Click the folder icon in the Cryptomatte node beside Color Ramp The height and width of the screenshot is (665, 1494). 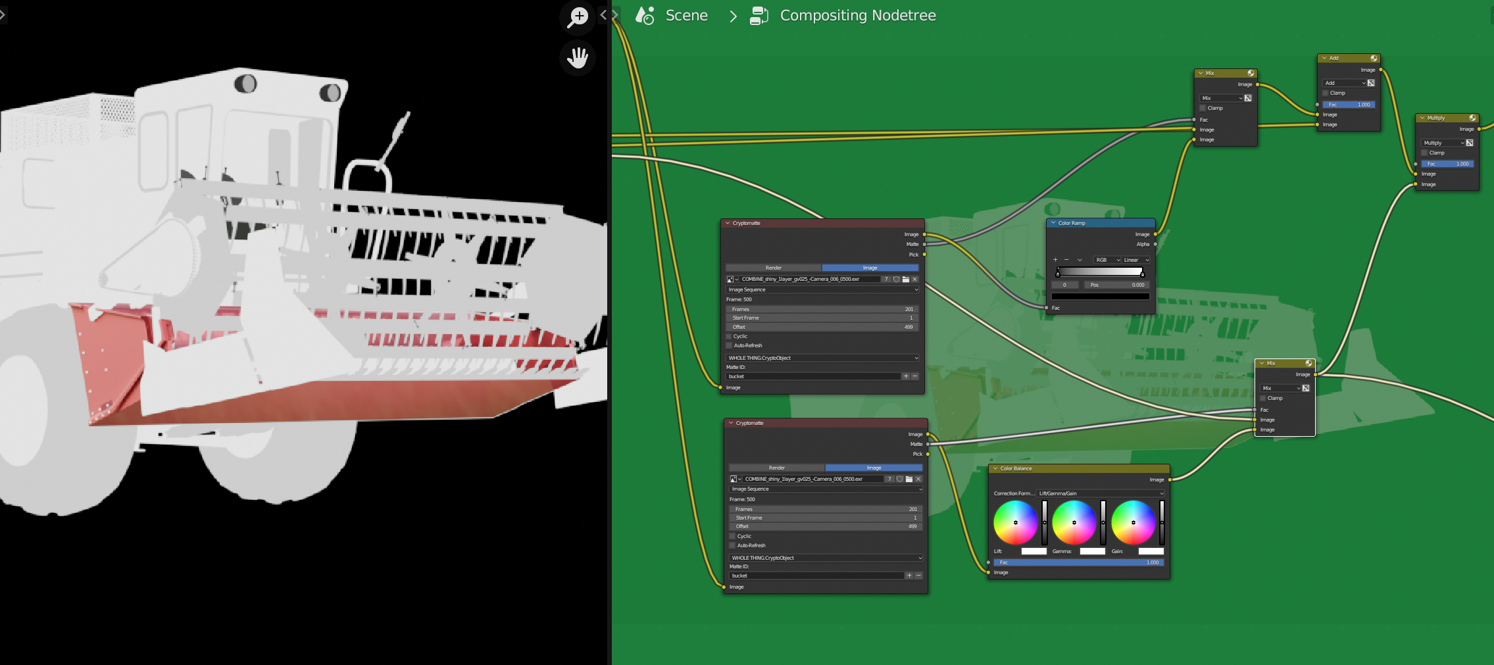(x=905, y=279)
